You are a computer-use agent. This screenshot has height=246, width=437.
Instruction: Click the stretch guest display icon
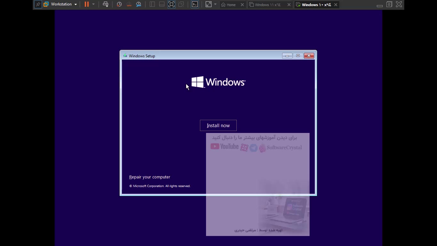coord(209,4)
